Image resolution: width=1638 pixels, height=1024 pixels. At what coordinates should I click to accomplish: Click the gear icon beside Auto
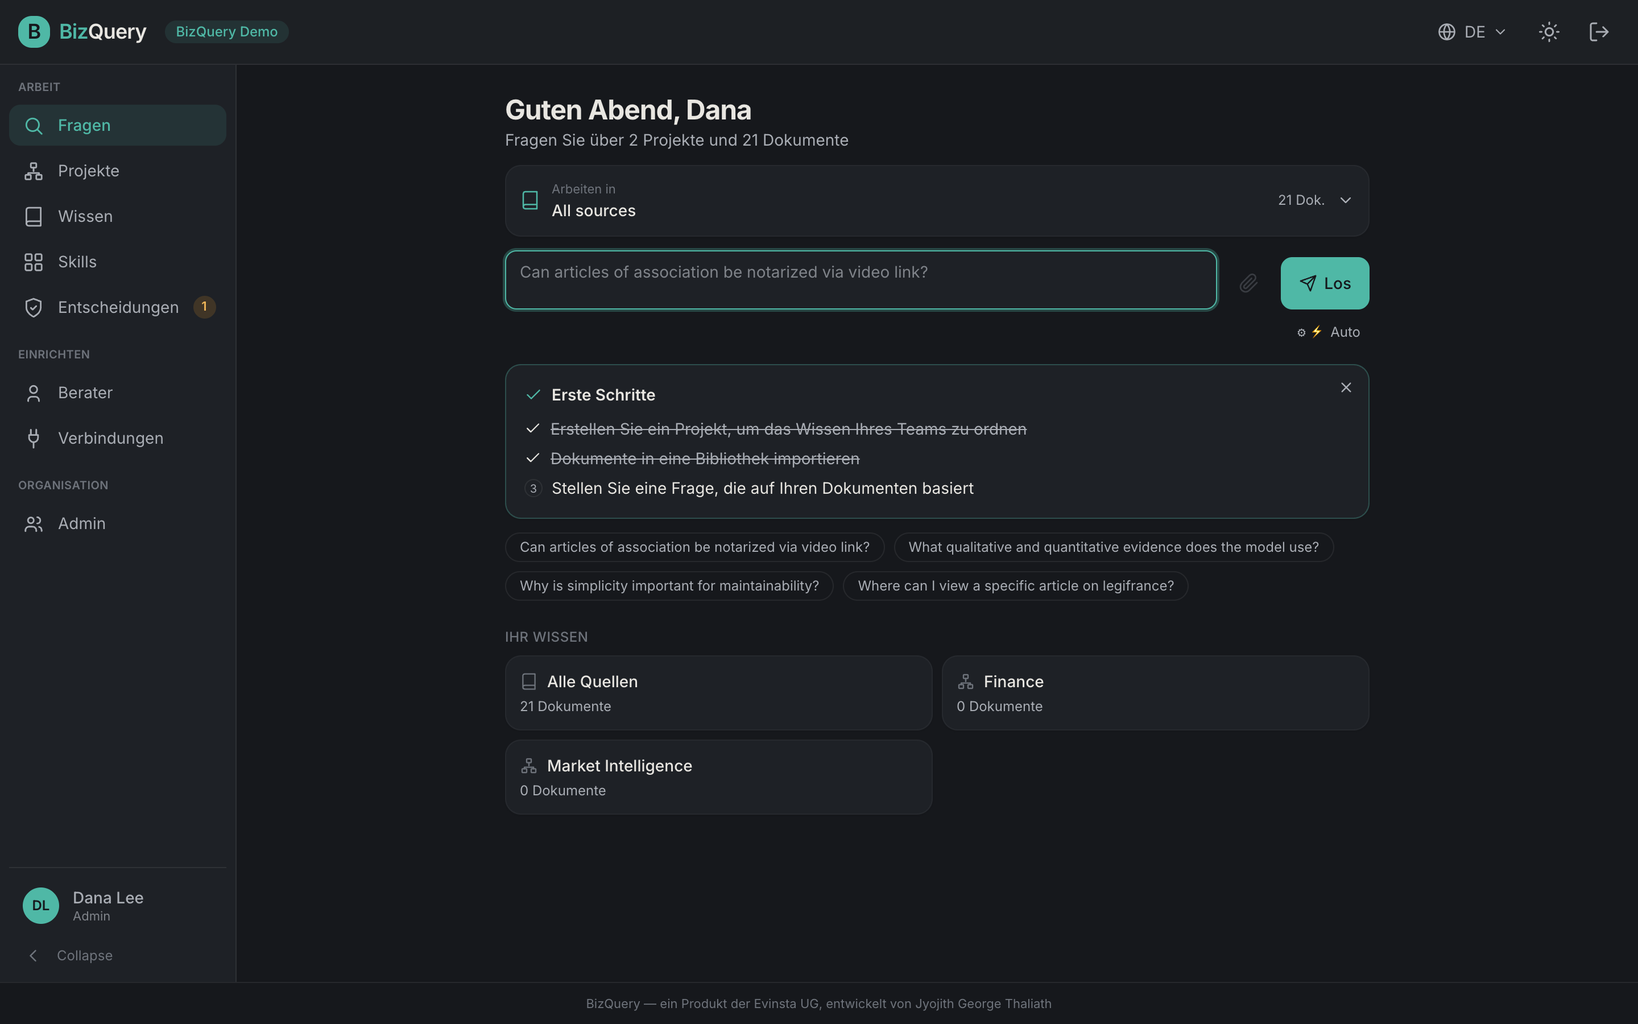tap(1301, 333)
